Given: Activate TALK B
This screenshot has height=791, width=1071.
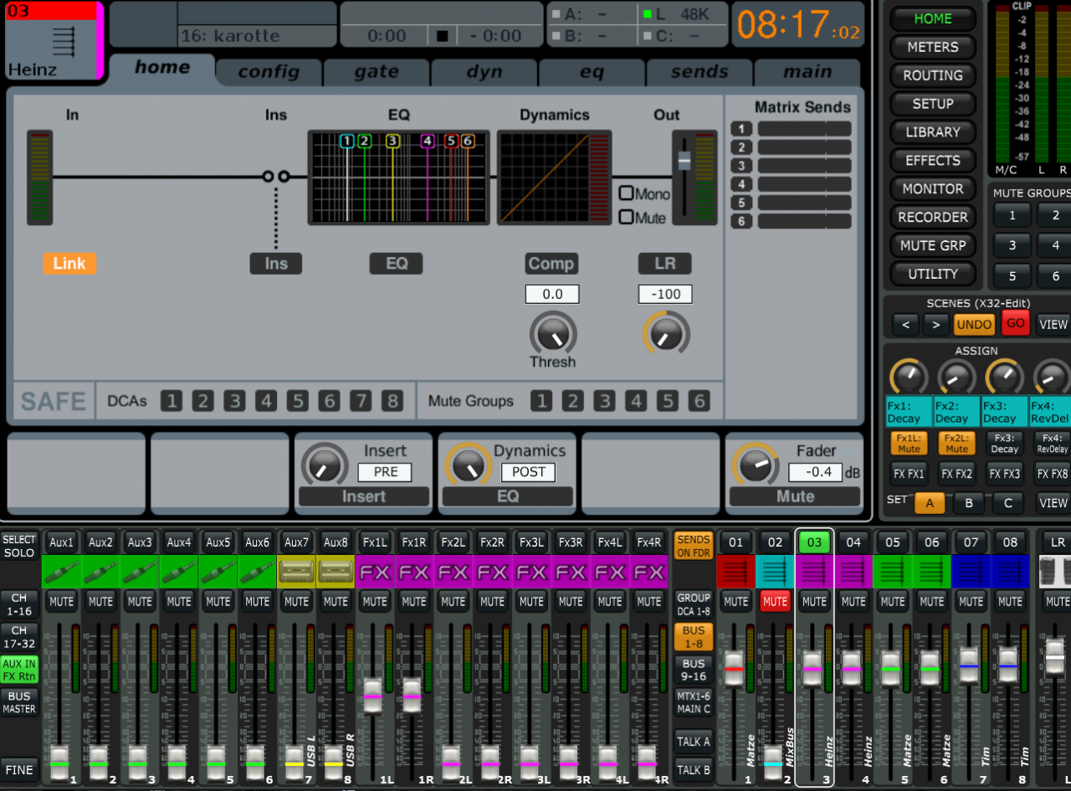Looking at the screenshot, I should click(694, 770).
